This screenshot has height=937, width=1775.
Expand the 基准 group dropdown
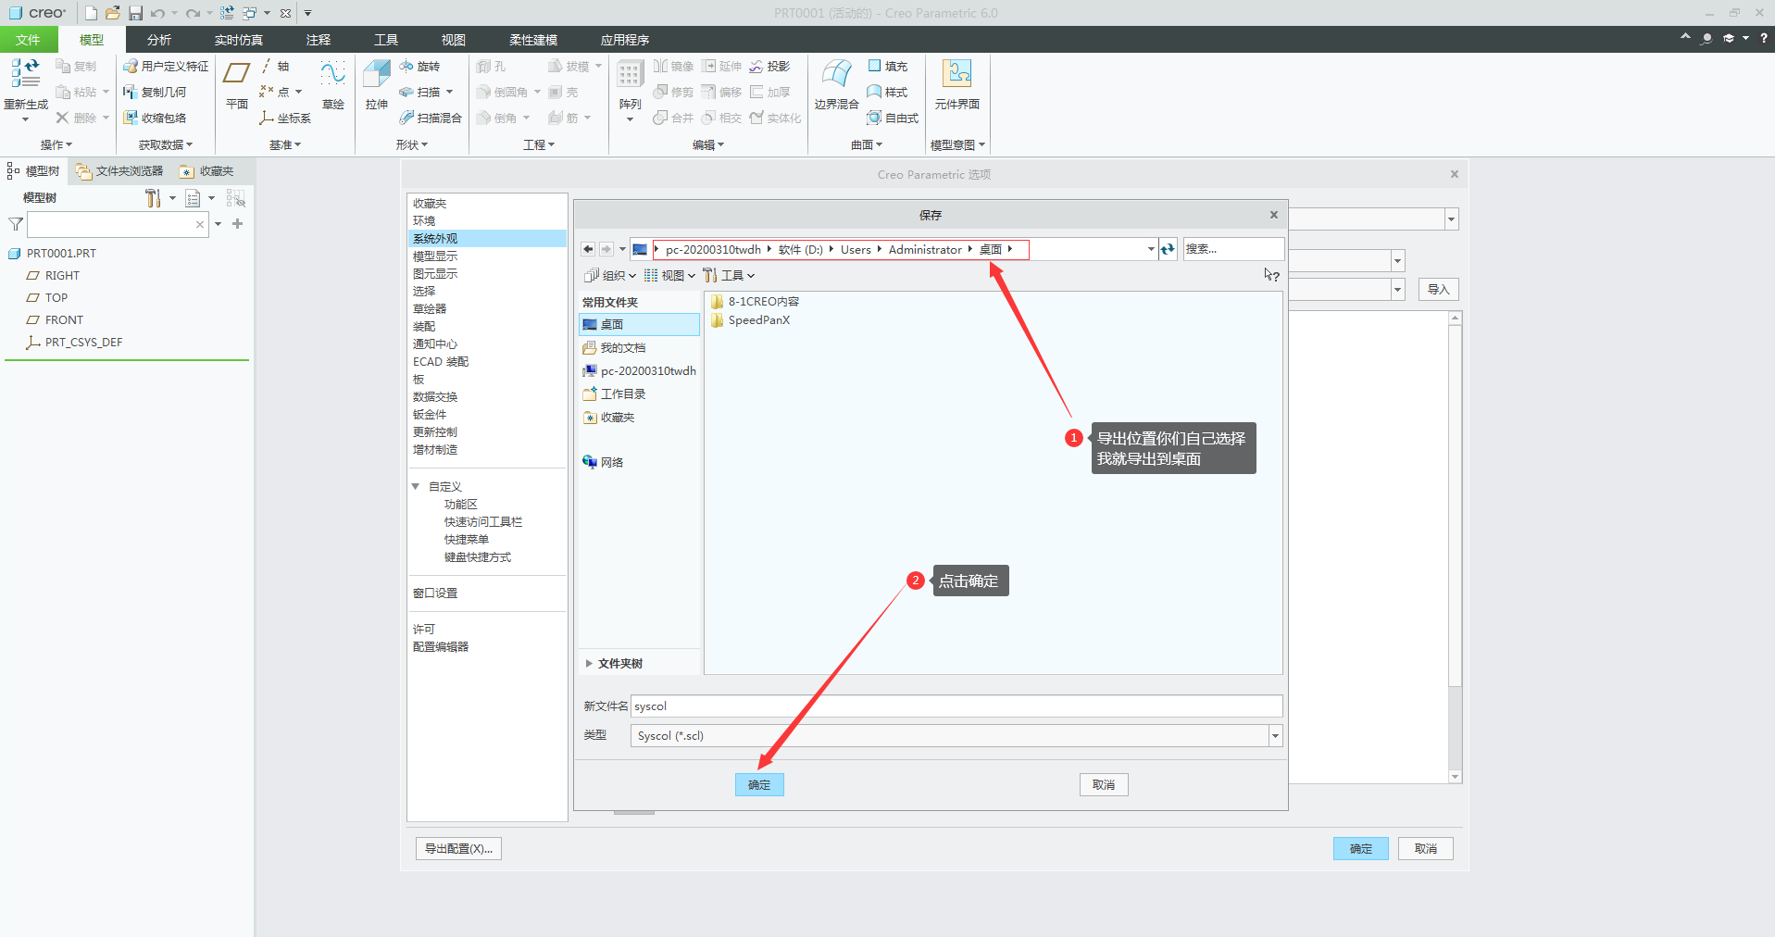tap(285, 144)
